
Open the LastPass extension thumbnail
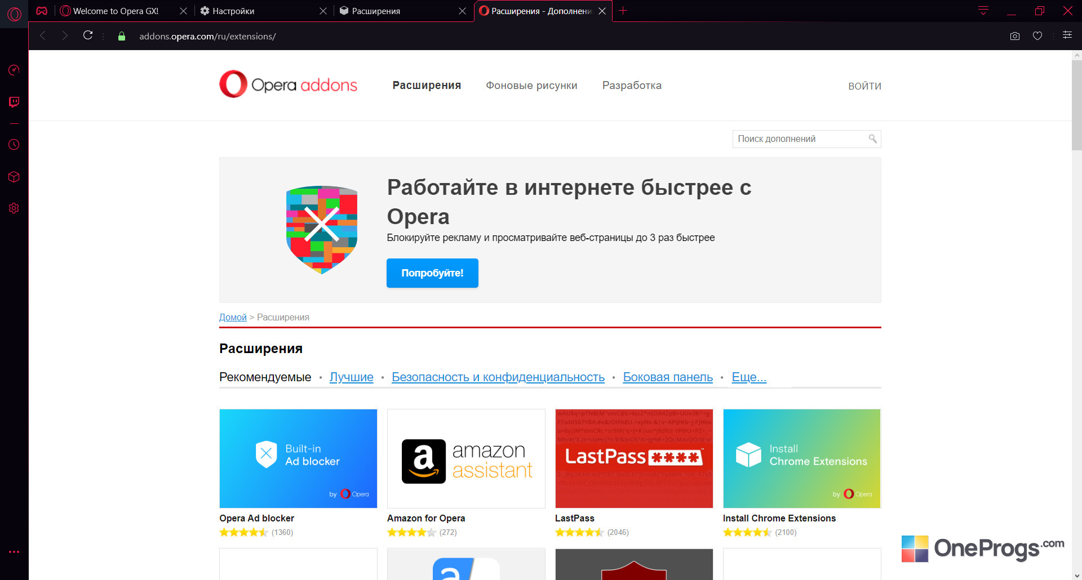point(634,458)
